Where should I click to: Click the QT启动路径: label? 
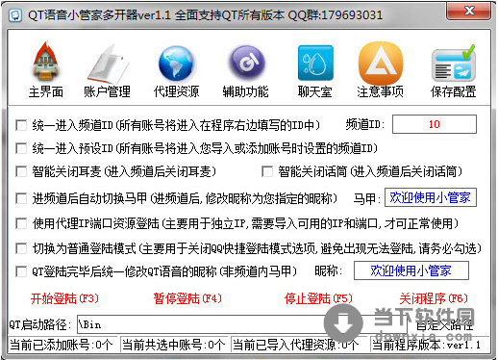[x=40, y=324]
